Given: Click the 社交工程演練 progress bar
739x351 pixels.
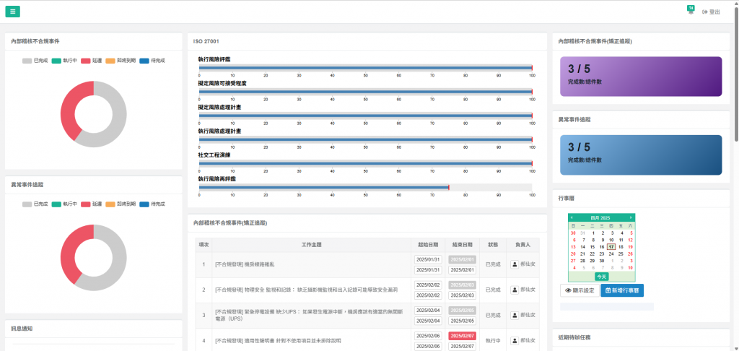Looking at the screenshot, I should pos(365,164).
